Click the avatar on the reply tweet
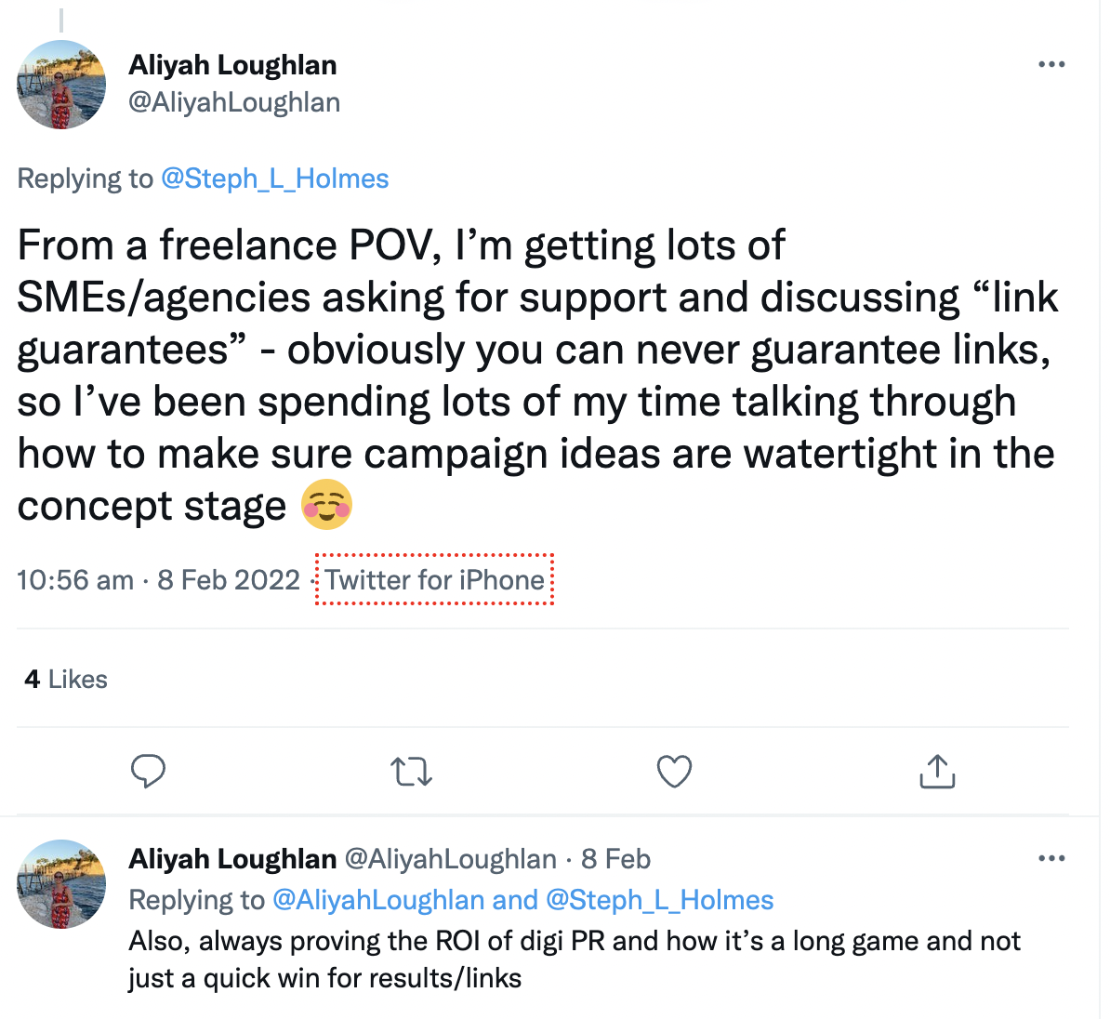The height and width of the screenshot is (1019, 1110). (x=61, y=884)
